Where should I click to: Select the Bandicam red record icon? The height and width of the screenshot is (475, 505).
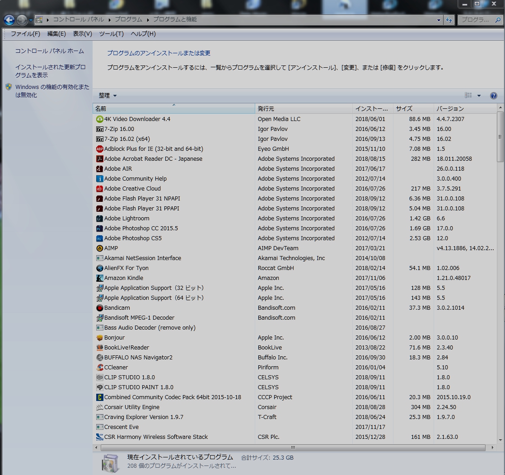click(100, 308)
